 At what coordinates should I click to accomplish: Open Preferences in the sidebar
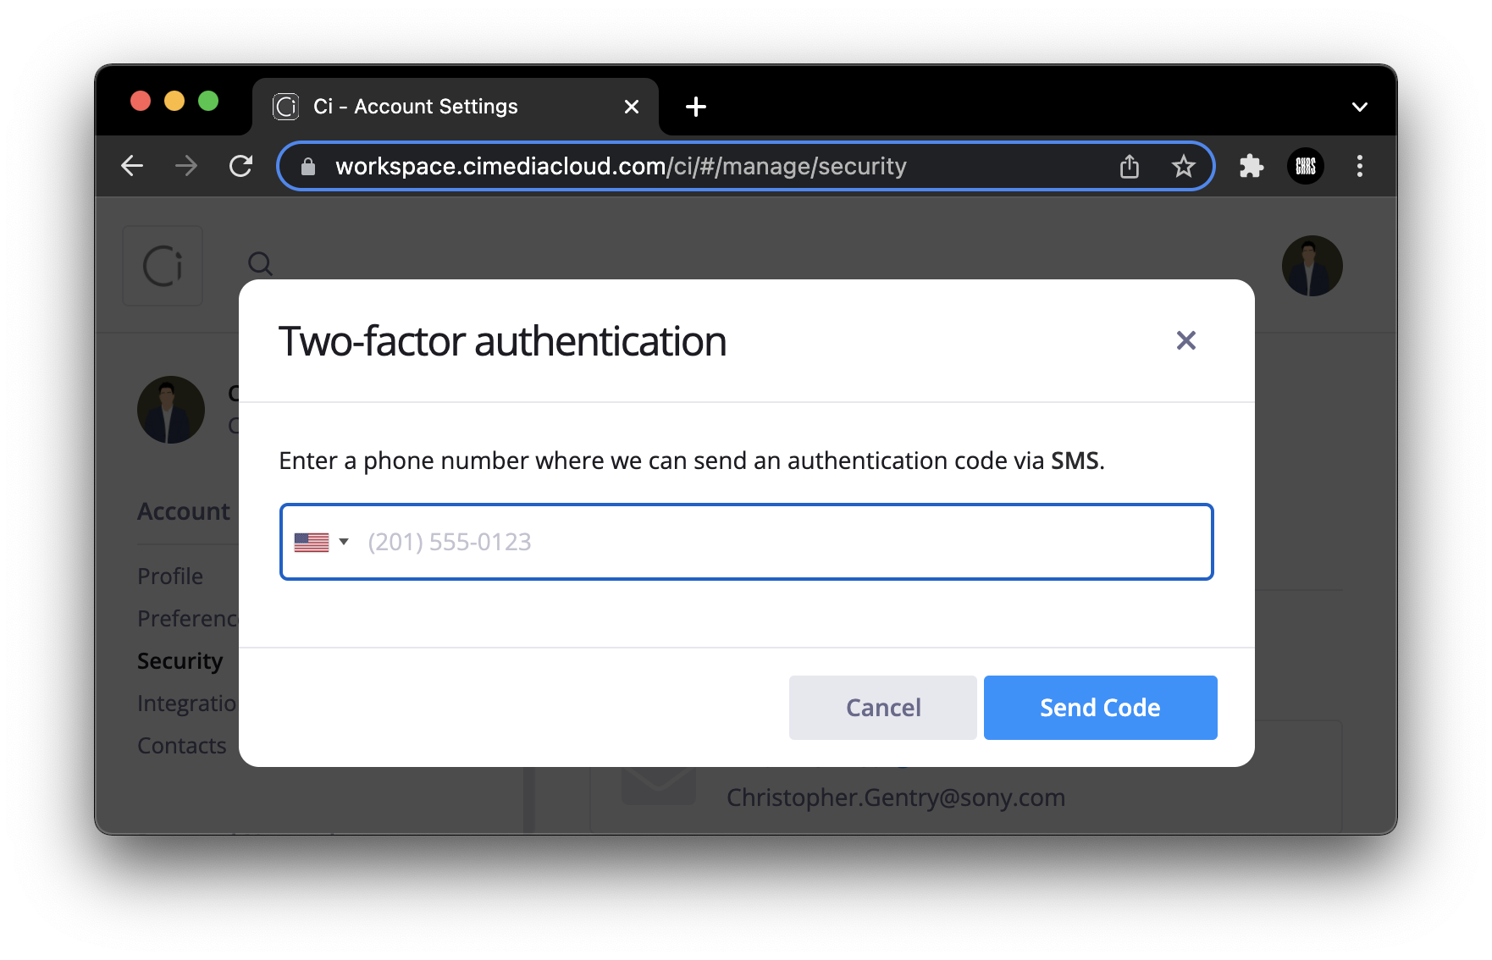tap(188, 619)
